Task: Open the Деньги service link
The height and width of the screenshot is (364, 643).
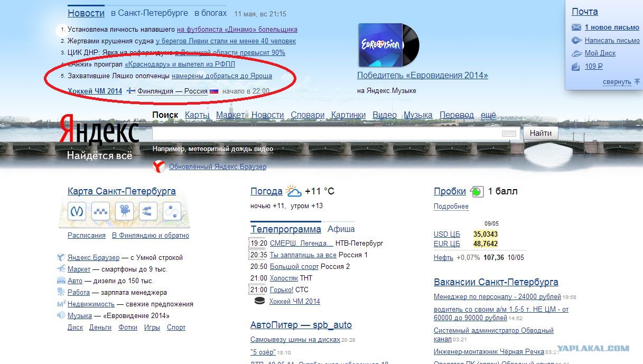Action: pyautogui.click(x=100, y=328)
